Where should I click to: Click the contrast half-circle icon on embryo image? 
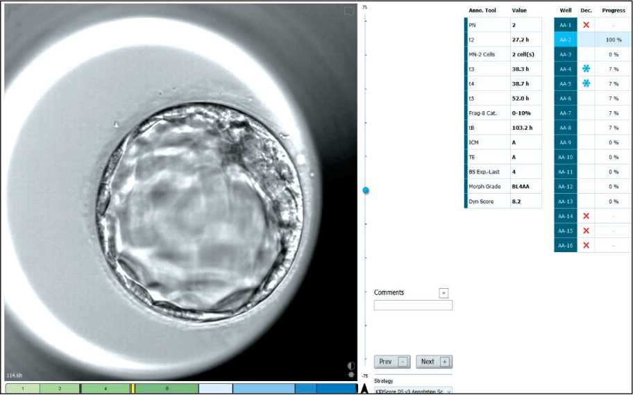click(x=351, y=366)
